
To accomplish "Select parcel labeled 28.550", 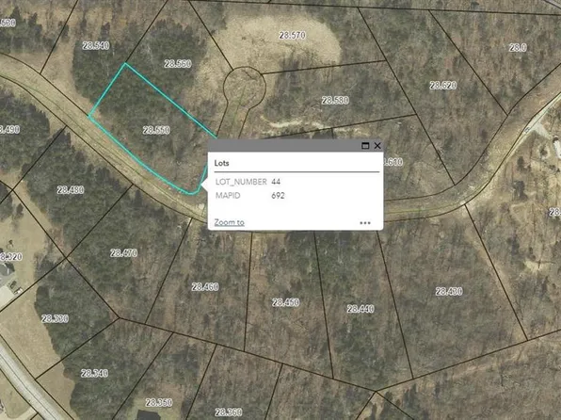I will click(x=156, y=130).
